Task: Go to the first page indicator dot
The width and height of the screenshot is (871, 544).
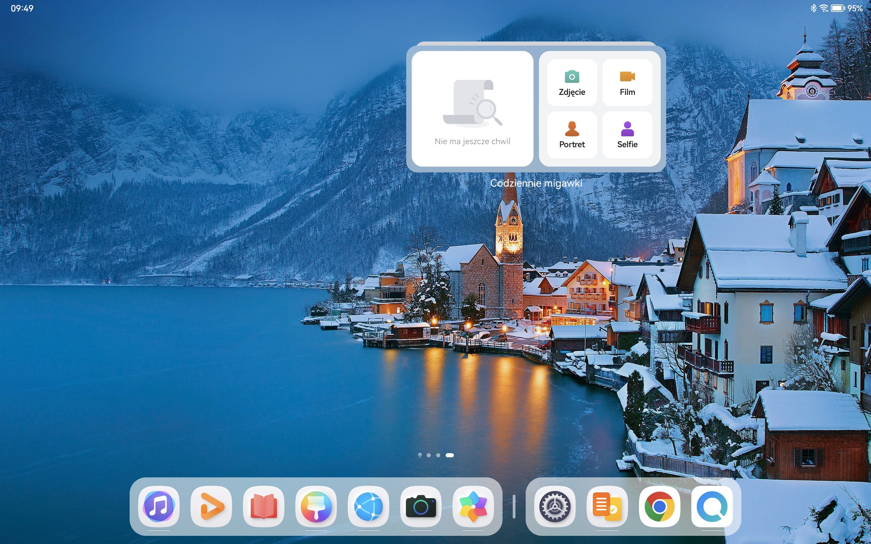Action: [420, 455]
